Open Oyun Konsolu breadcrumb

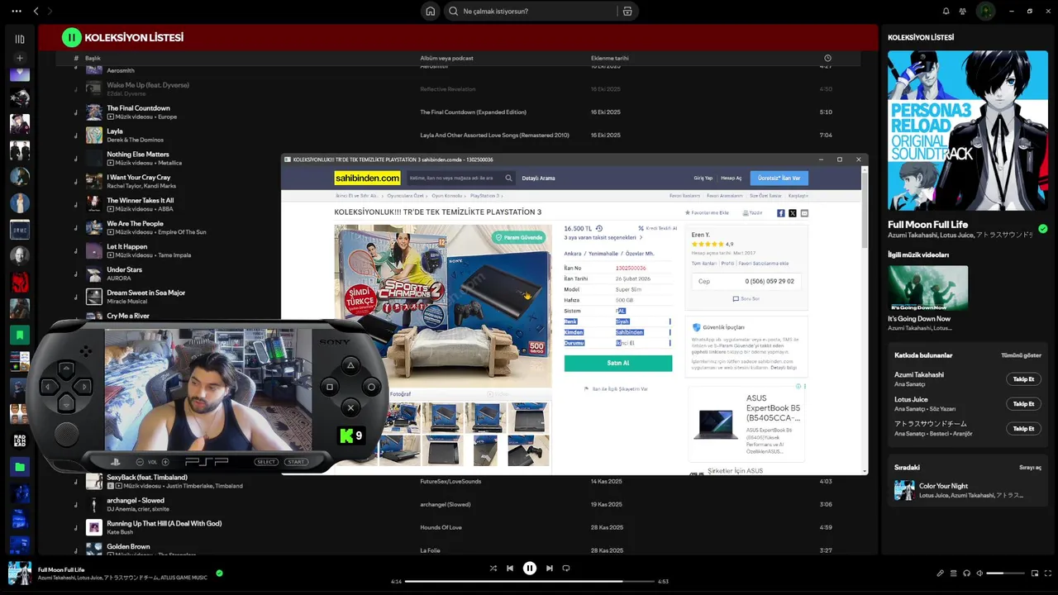(448, 196)
